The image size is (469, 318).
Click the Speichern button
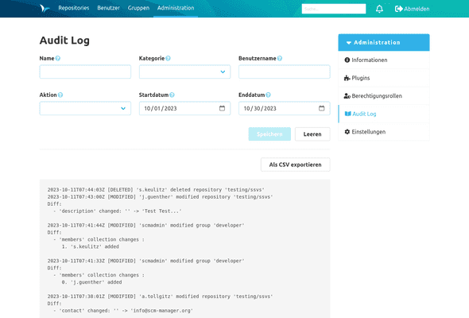point(269,134)
